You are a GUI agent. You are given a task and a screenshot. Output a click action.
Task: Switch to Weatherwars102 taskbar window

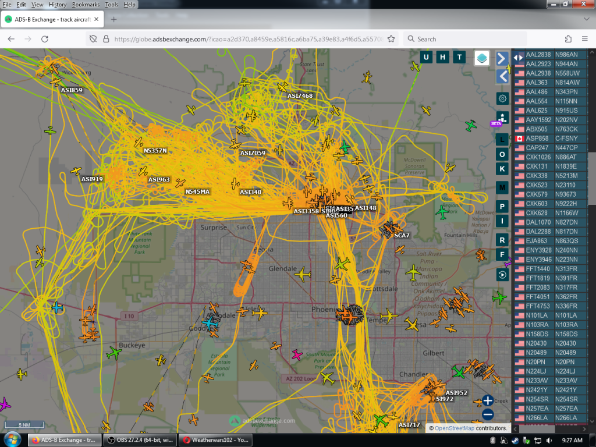coord(215,440)
